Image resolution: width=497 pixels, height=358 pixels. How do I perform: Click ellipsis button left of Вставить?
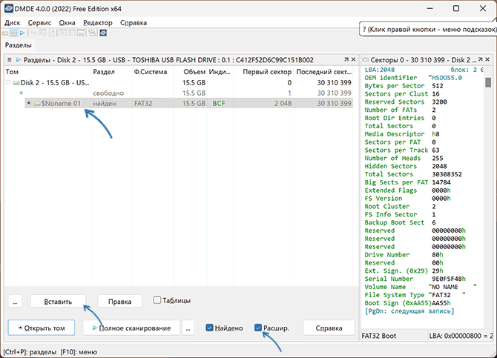point(16,301)
